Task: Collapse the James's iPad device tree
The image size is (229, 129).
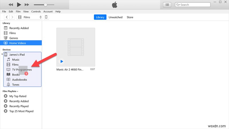Action: [x=2, y=54]
